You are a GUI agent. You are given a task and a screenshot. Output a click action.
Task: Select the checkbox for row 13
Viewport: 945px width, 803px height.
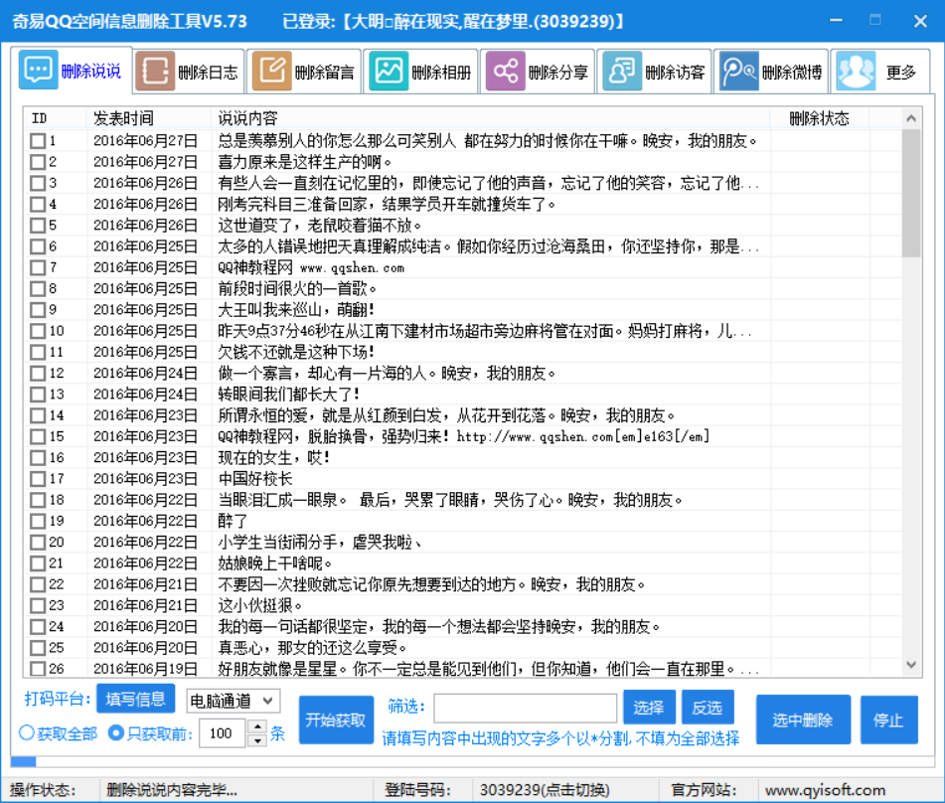[x=38, y=395]
